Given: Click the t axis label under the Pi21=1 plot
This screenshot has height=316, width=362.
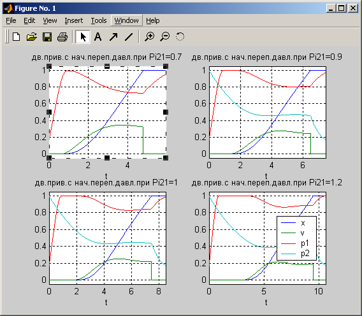Looking at the screenshot, I should pos(106,302).
